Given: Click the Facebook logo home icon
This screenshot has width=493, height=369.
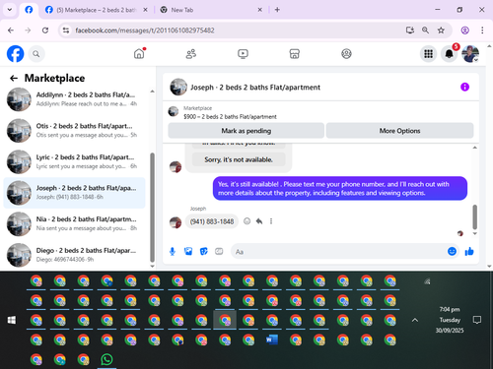Looking at the screenshot, I should coord(16,53).
